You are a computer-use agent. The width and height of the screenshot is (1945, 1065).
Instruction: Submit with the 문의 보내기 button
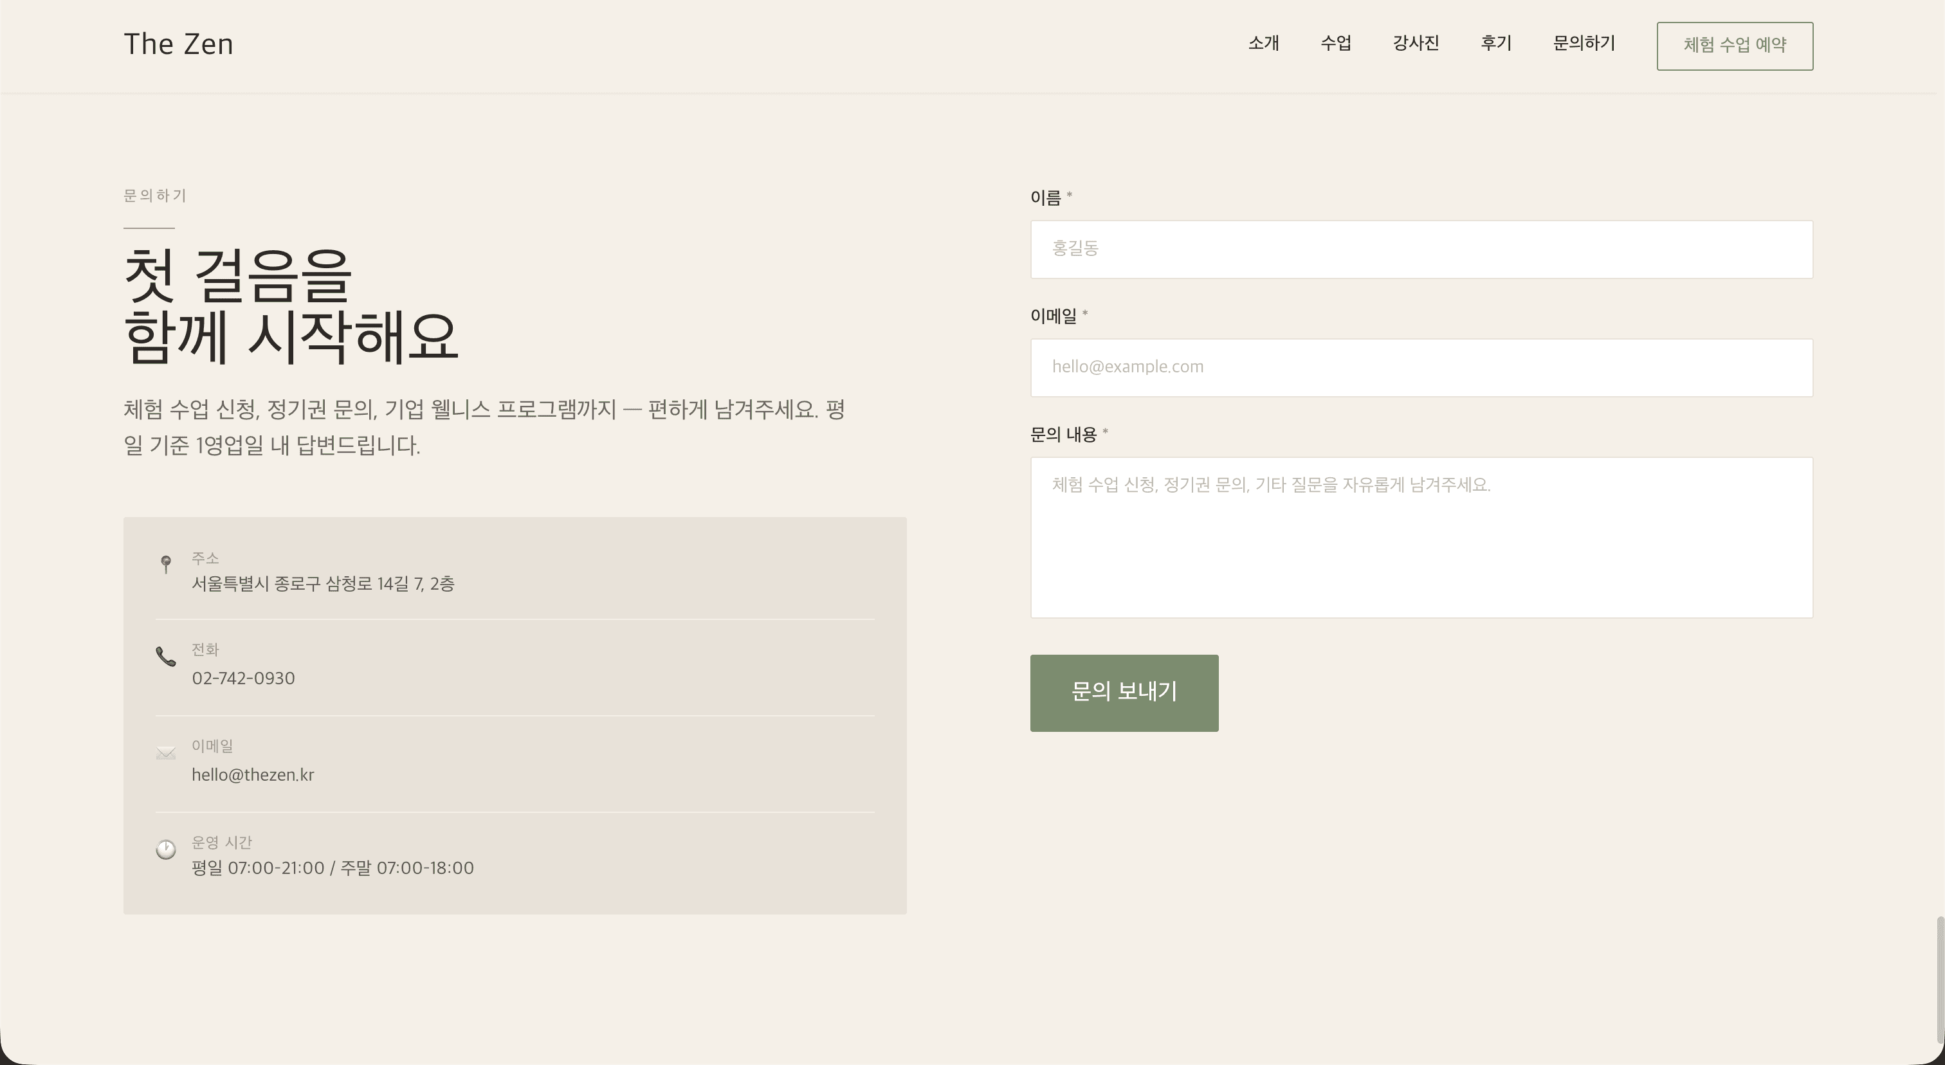click(x=1124, y=693)
